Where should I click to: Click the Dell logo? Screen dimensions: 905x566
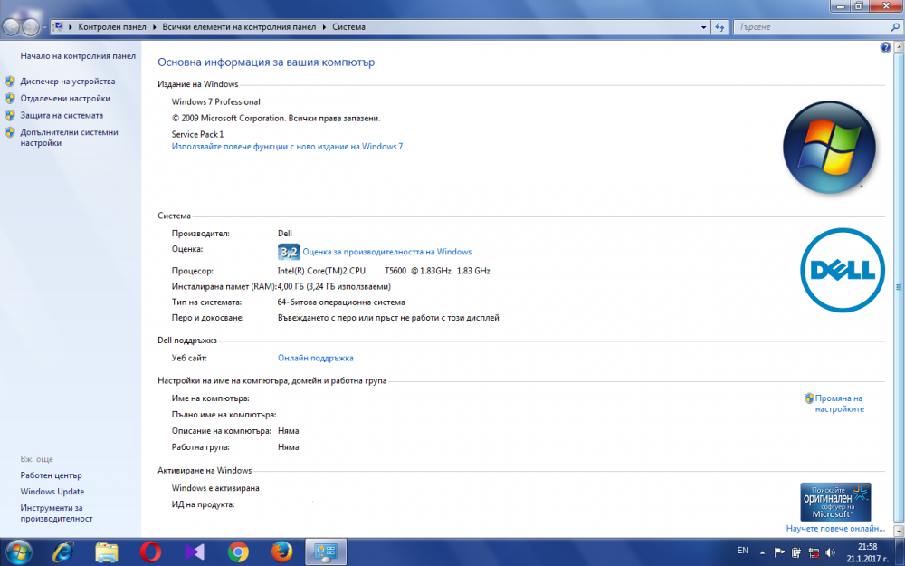pos(842,270)
